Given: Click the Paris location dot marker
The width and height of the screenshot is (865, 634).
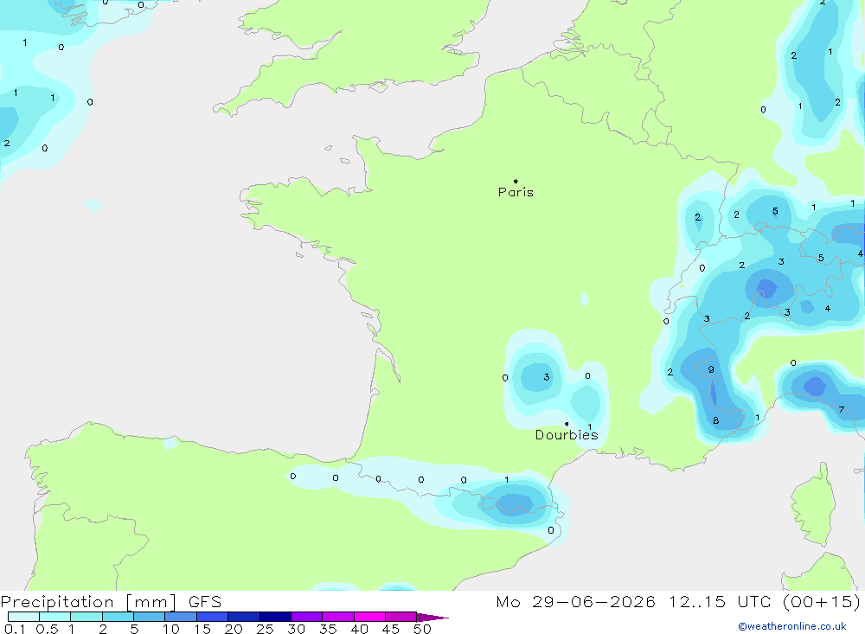Looking at the screenshot, I should 516,181.
